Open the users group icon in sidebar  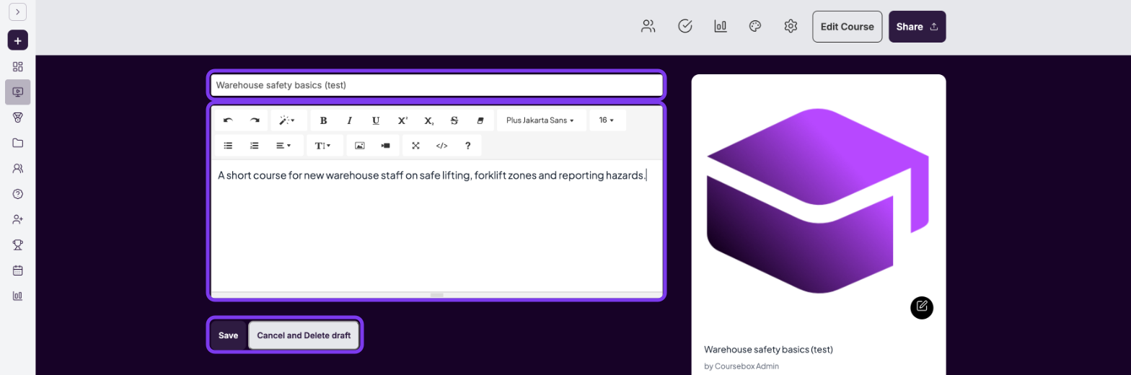[x=17, y=168]
